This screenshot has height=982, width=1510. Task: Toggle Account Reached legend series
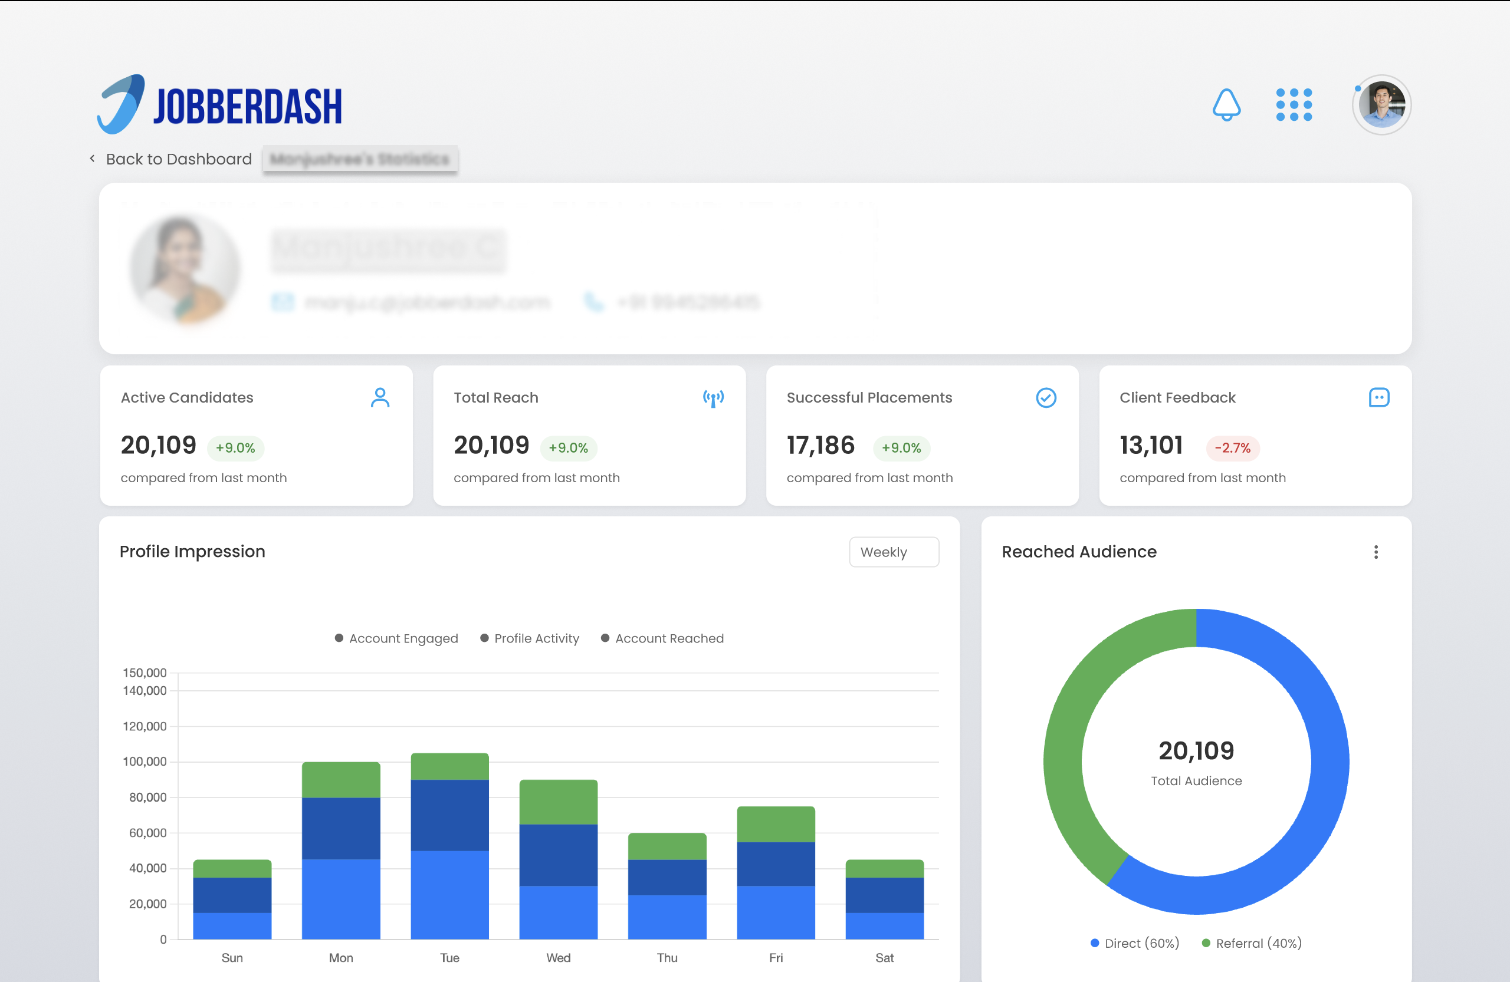click(662, 638)
